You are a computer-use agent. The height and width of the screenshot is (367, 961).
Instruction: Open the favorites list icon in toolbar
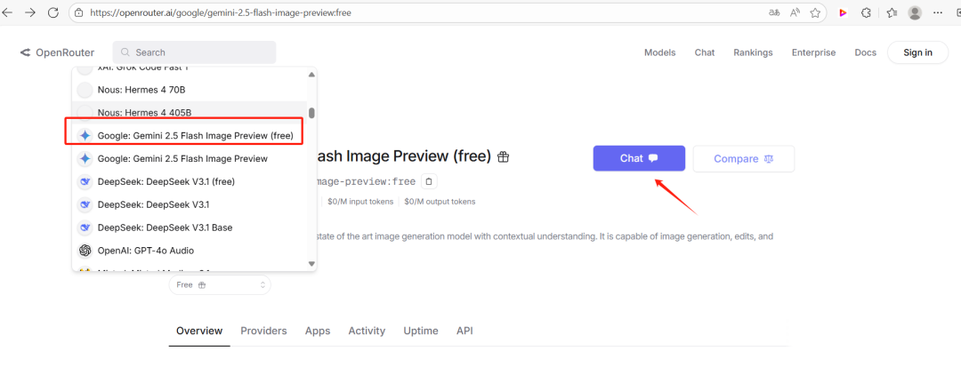891,13
